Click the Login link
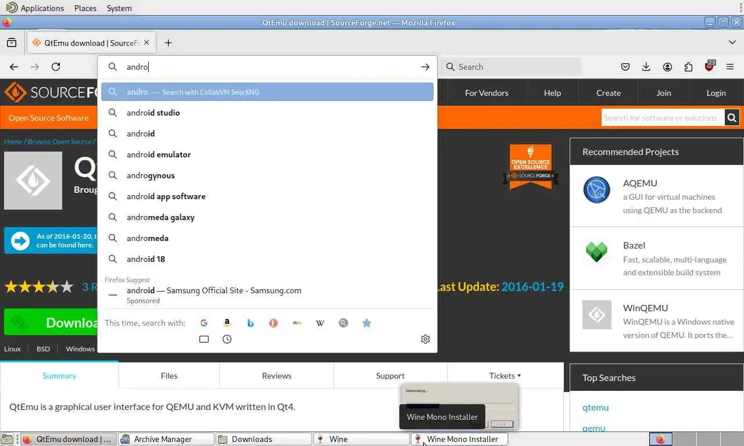The width and height of the screenshot is (744, 446). 716,93
